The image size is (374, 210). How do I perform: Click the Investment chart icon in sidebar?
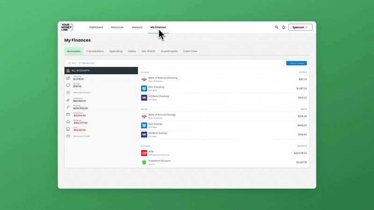pos(68,100)
